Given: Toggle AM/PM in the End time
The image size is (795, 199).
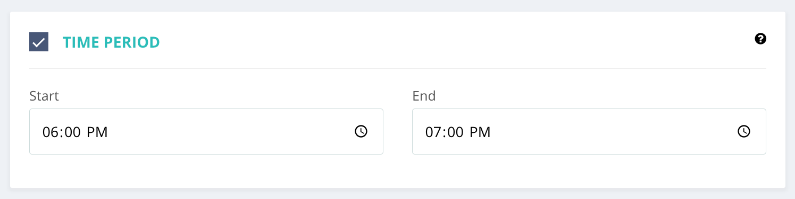Looking at the screenshot, I should click(480, 132).
